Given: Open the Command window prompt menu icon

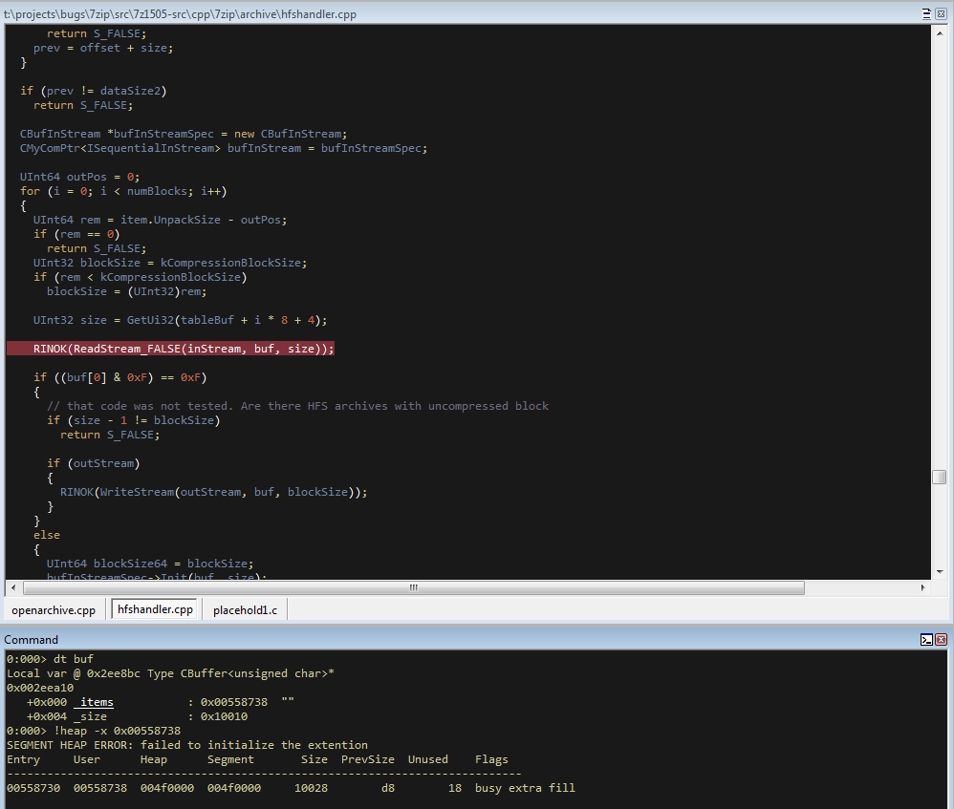Looking at the screenshot, I should pos(926,640).
